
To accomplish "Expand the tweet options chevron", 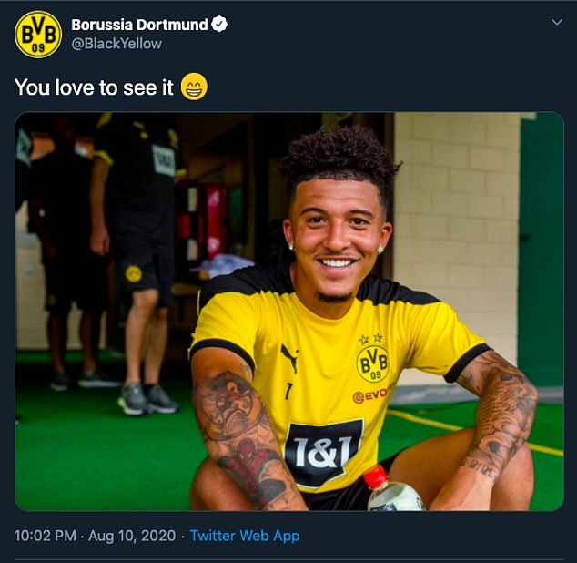I will pyautogui.click(x=557, y=22).
